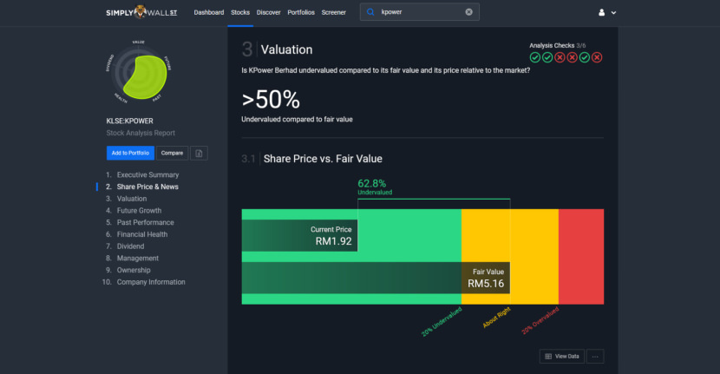Open the Screener menu item
Viewport: 720px width, 374px height.
pyautogui.click(x=334, y=12)
